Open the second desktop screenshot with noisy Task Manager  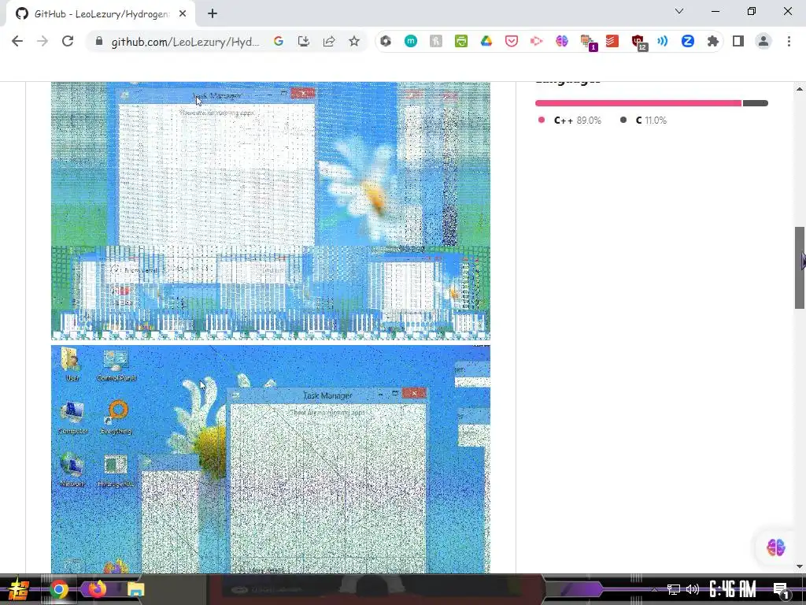(271, 459)
